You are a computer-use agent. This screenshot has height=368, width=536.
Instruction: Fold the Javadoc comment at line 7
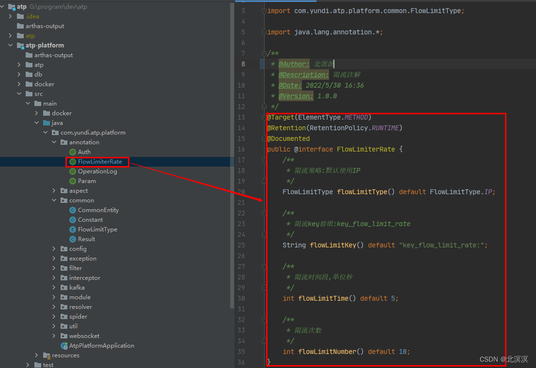264,53
